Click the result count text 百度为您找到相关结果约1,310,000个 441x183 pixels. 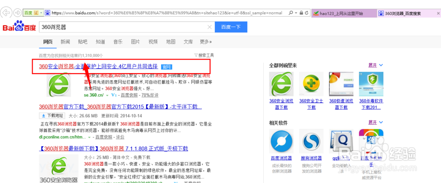[x=71, y=56]
